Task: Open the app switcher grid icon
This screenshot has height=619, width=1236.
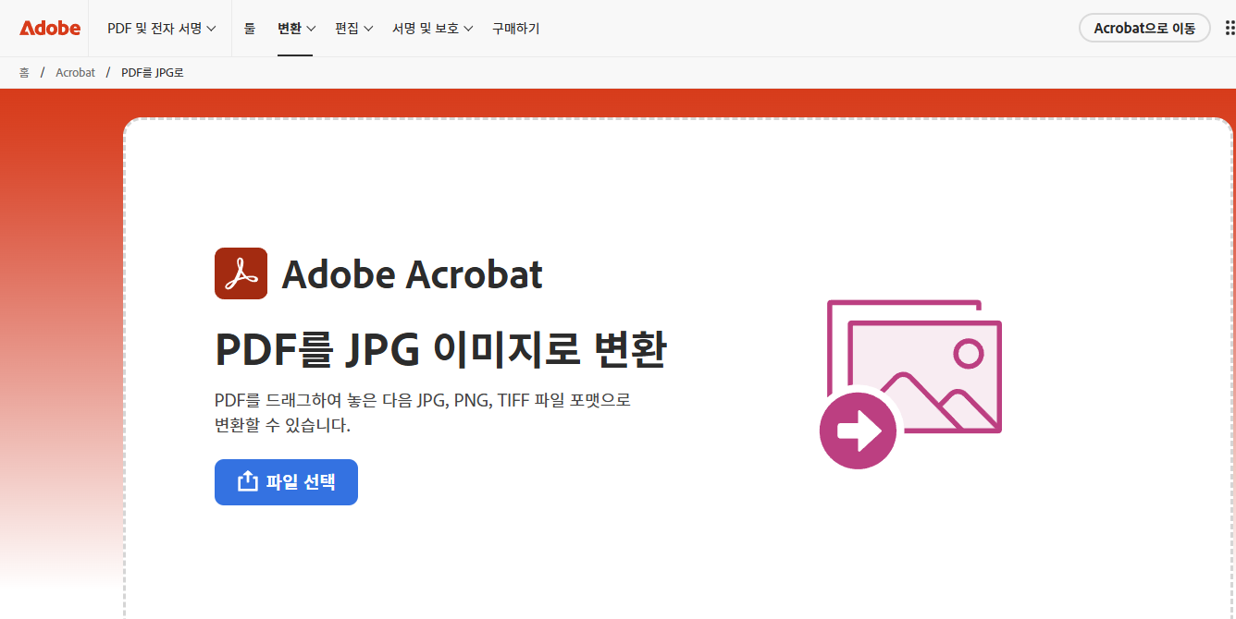Action: tap(1230, 29)
